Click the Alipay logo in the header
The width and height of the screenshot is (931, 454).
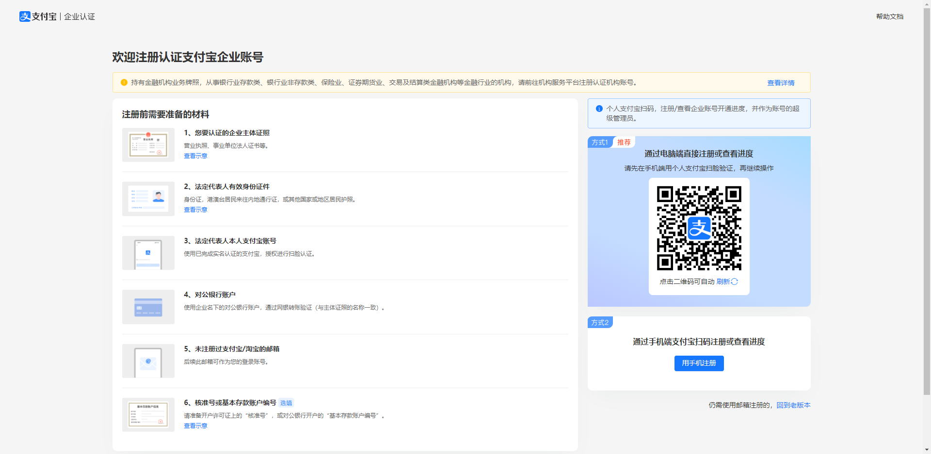(25, 16)
